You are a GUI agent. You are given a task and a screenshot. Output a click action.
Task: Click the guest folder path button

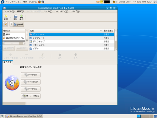[19, 24]
